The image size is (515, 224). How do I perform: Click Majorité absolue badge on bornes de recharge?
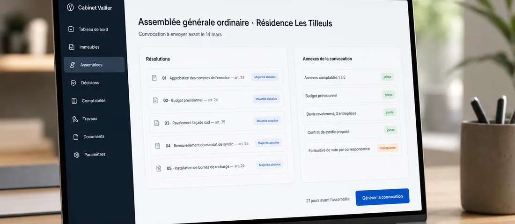click(270, 165)
